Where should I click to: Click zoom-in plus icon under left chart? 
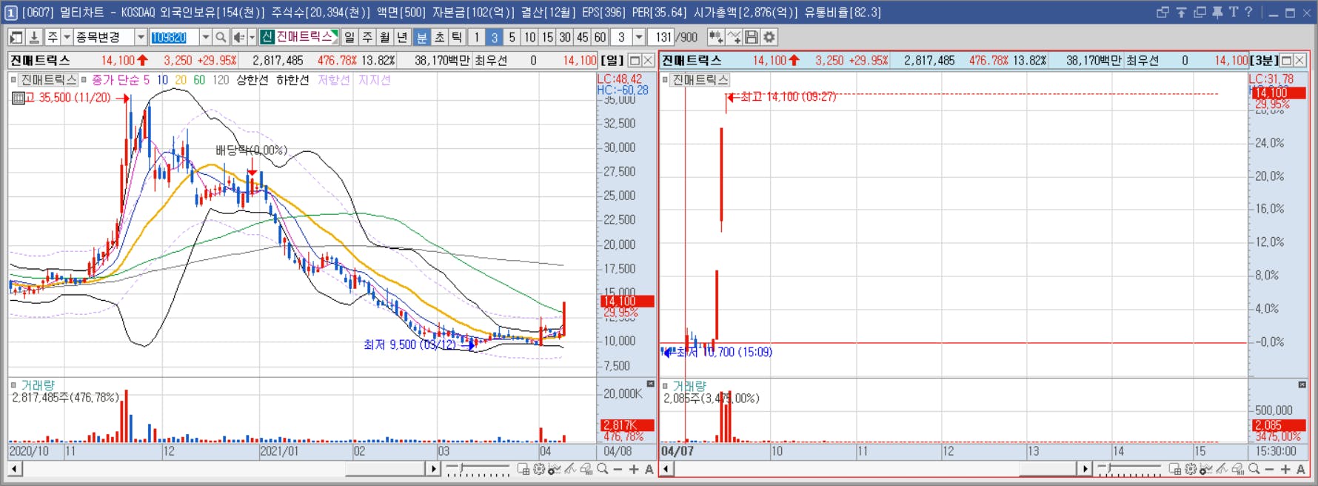pos(634,469)
